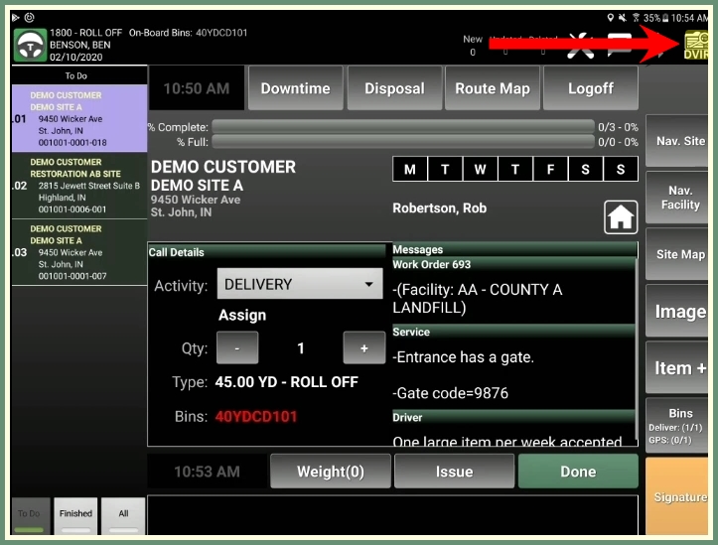Open the messages chat bubble icon
This screenshot has width=718, height=545.
pos(620,44)
